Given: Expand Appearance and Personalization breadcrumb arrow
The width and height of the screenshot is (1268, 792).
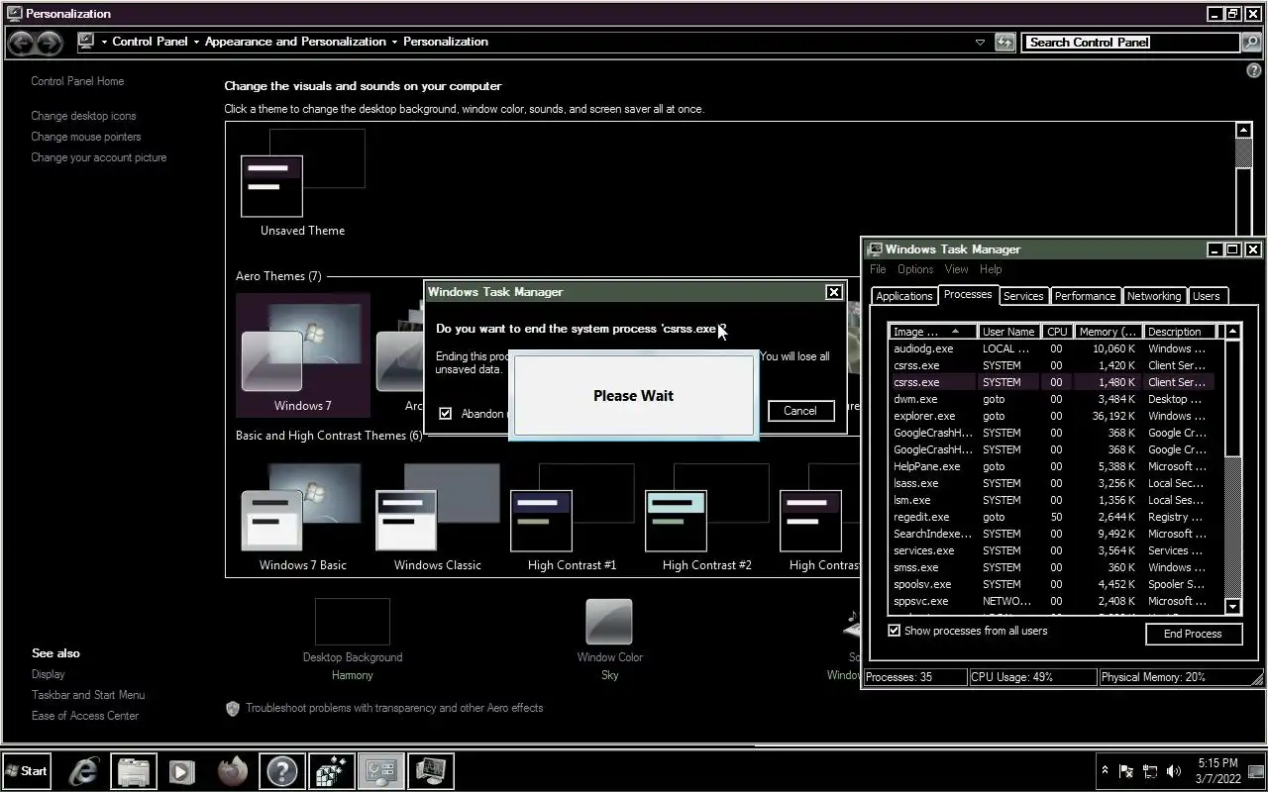Looking at the screenshot, I should pyautogui.click(x=394, y=42).
